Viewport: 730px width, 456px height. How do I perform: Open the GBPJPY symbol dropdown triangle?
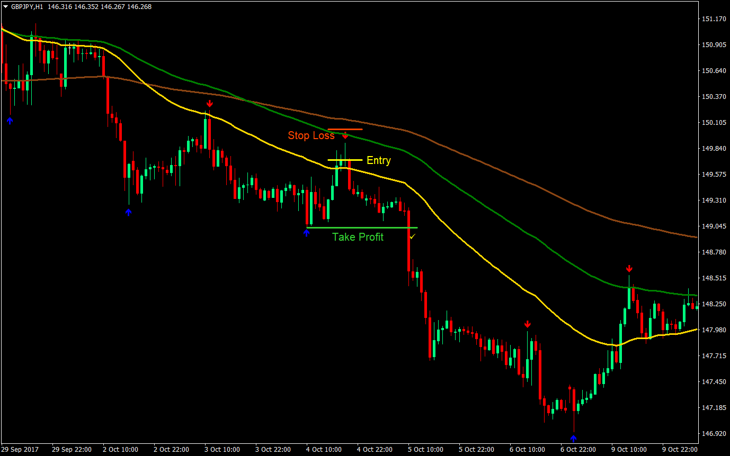click(x=4, y=6)
